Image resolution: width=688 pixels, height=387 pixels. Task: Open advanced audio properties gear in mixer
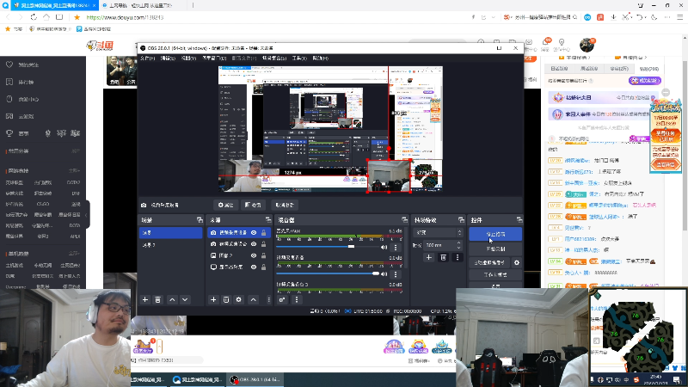[282, 299]
